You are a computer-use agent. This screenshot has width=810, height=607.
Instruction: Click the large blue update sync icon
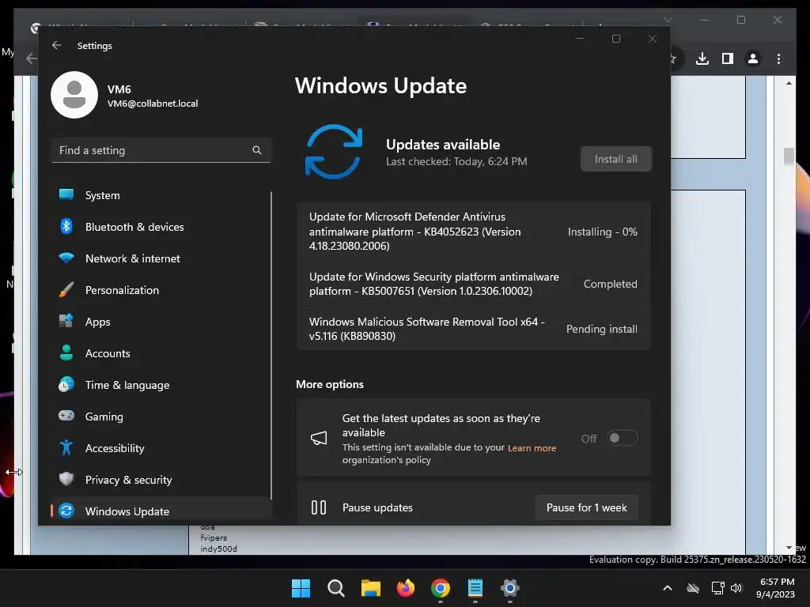coord(334,152)
